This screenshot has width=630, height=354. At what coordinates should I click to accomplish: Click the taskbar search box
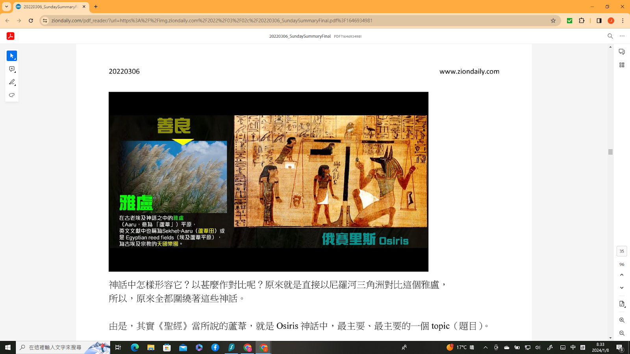[x=63, y=347]
